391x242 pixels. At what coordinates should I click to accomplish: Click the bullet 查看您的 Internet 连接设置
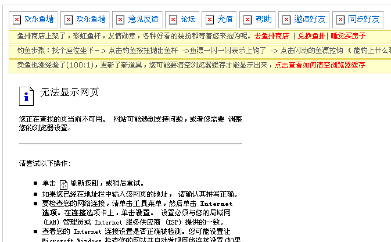[141, 236]
